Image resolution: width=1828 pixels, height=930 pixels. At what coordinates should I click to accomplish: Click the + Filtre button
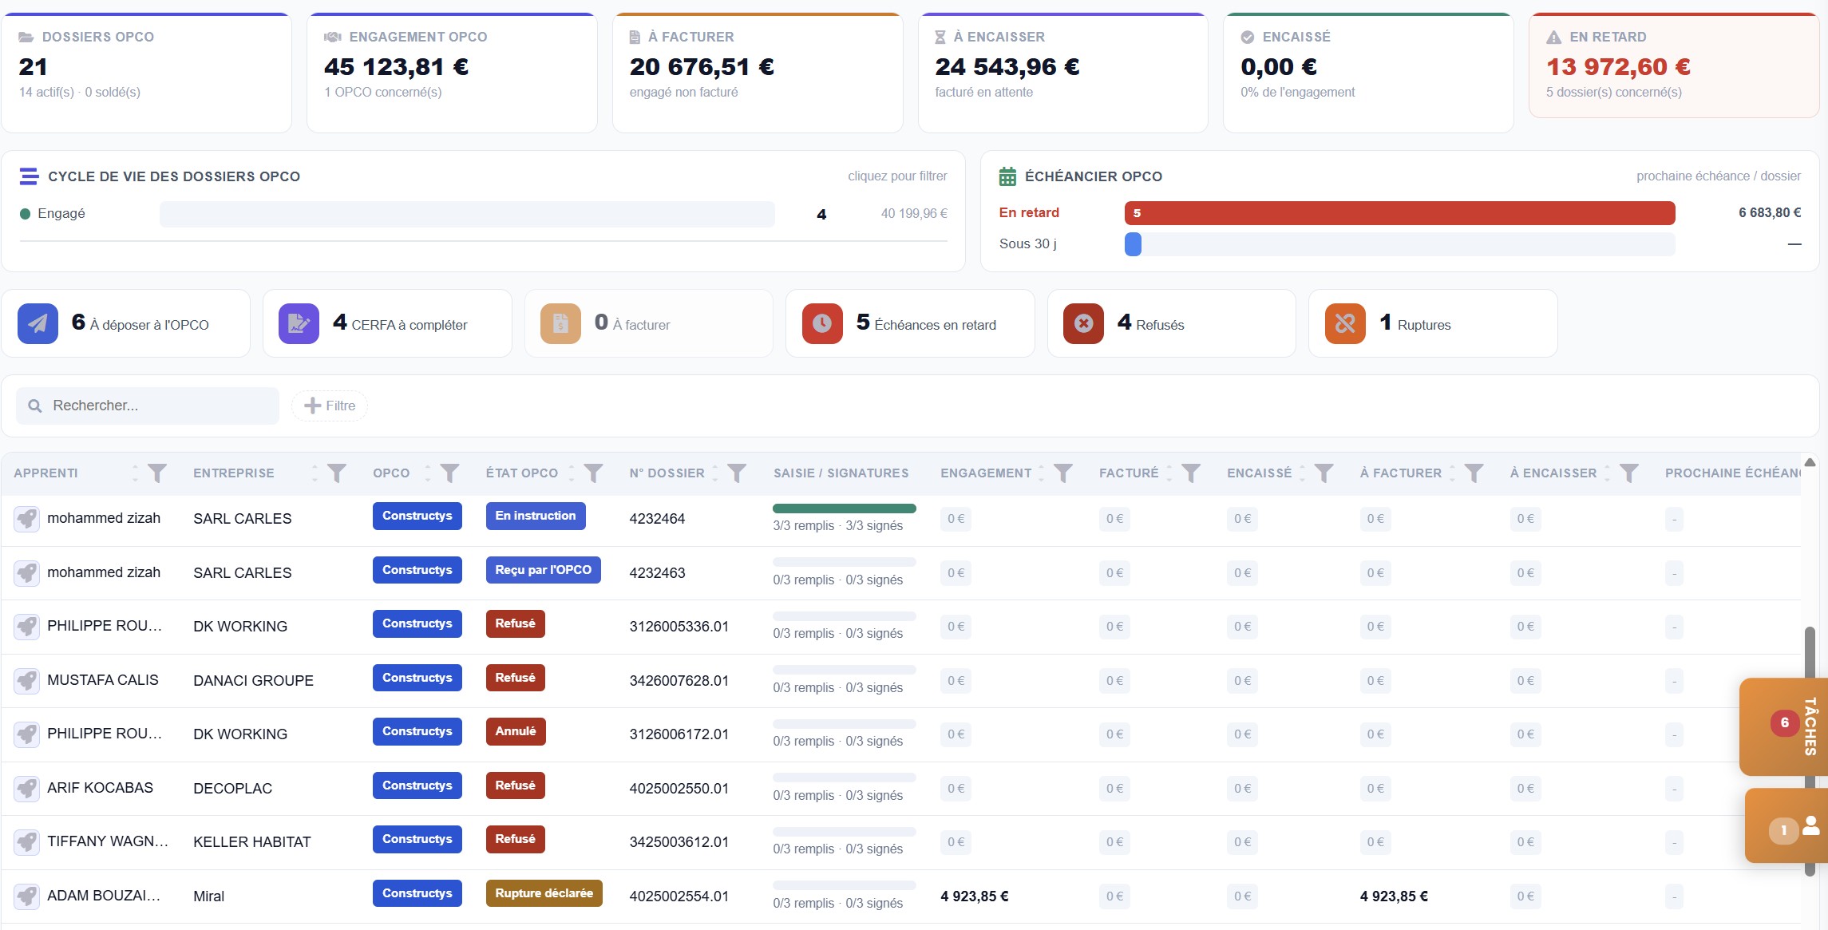click(x=330, y=406)
